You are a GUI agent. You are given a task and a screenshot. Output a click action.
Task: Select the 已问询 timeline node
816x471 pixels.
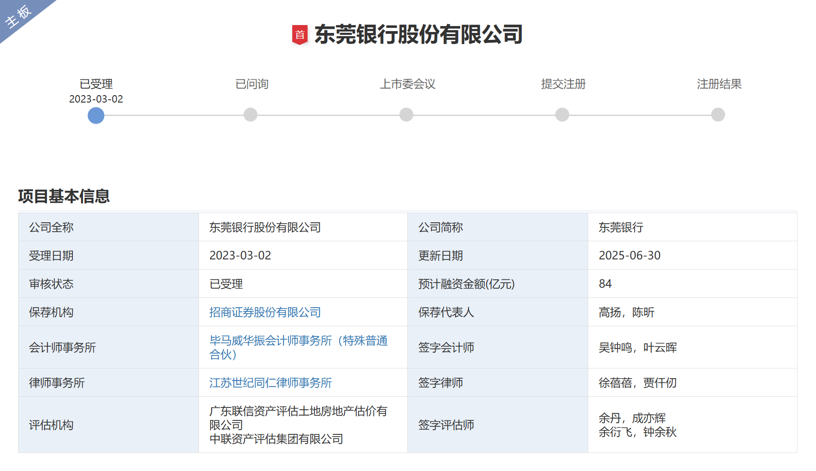[251, 115]
